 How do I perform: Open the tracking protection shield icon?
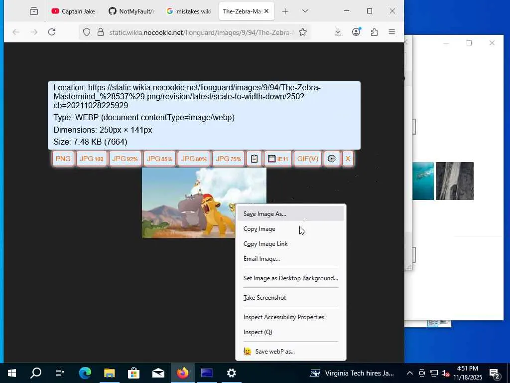(86, 32)
